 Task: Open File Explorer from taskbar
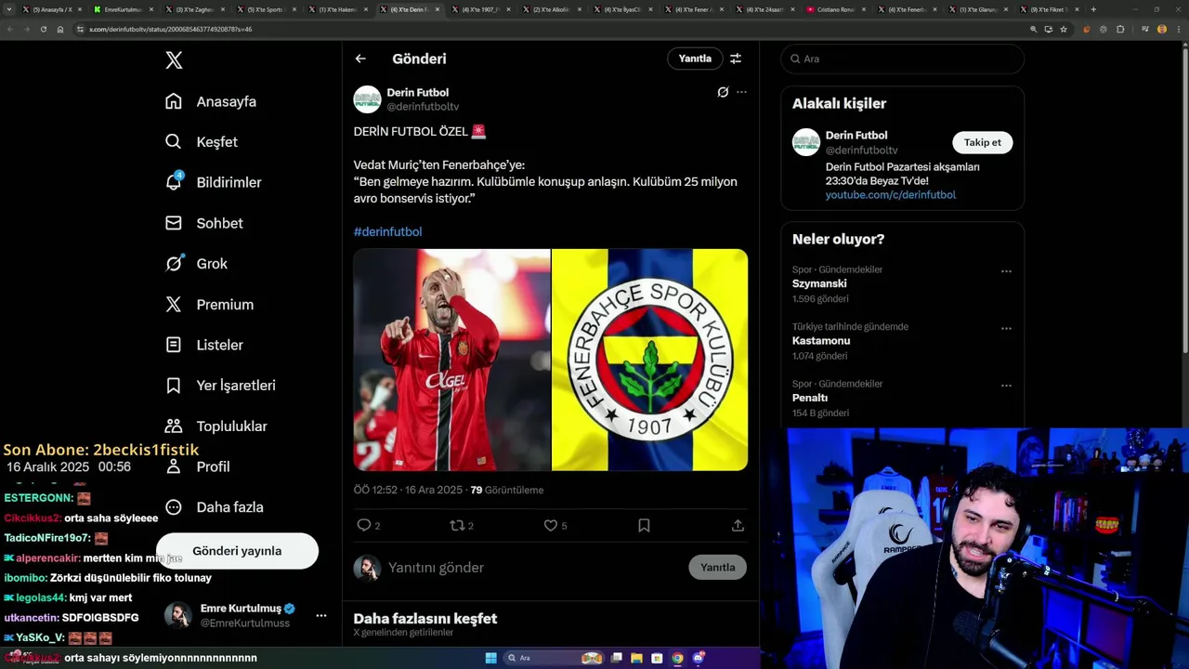point(636,658)
